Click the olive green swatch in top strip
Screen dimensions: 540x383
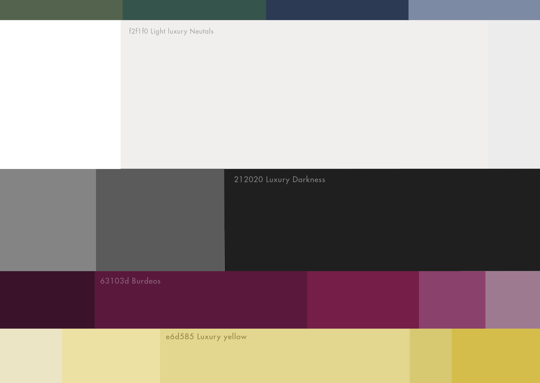coord(61,10)
